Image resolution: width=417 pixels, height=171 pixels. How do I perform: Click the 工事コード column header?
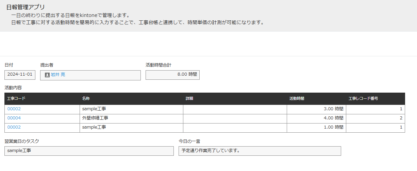(x=16, y=99)
